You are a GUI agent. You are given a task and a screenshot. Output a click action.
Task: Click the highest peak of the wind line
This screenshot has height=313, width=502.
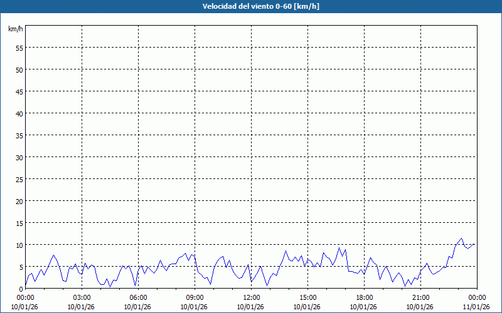(x=461, y=239)
